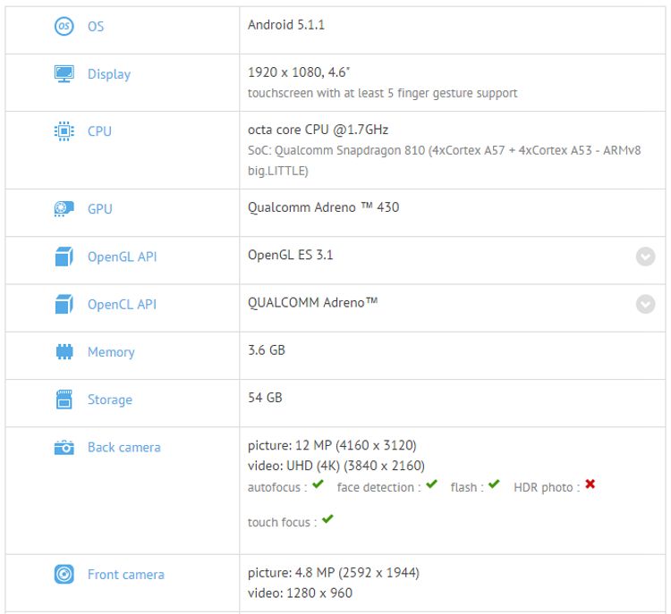Click the touch focus green checkmark
The image size is (671, 614).
tap(327, 519)
